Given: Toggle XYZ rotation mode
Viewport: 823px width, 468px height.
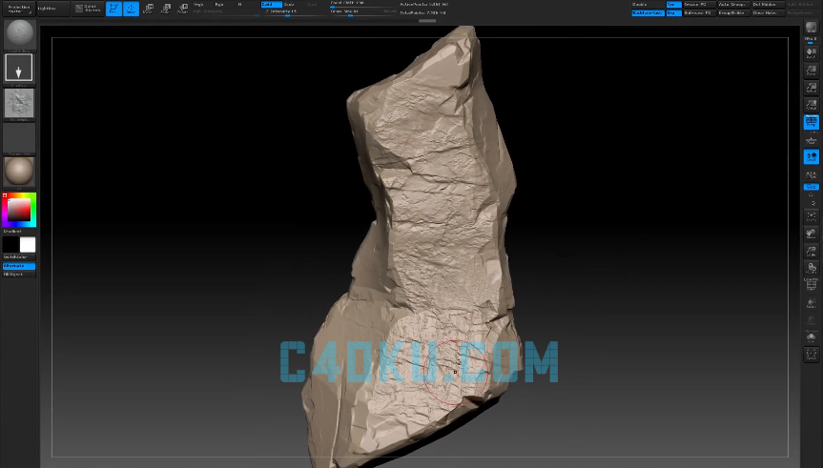Looking at the screenshot, I should pos(811,187).
